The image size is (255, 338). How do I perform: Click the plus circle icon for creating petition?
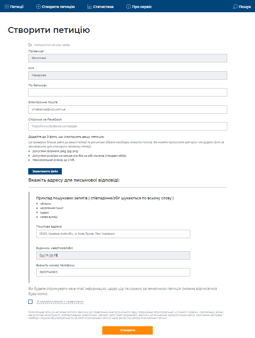tap(39, 7)
